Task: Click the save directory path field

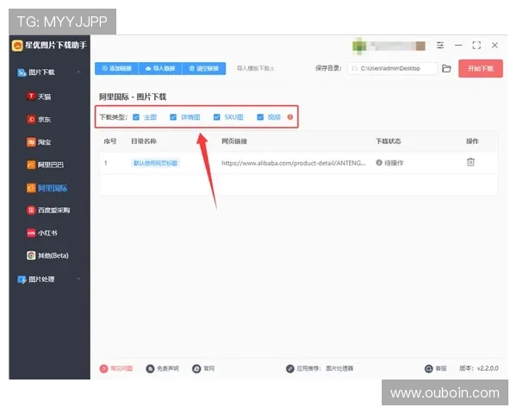Action: coord(392,68)
